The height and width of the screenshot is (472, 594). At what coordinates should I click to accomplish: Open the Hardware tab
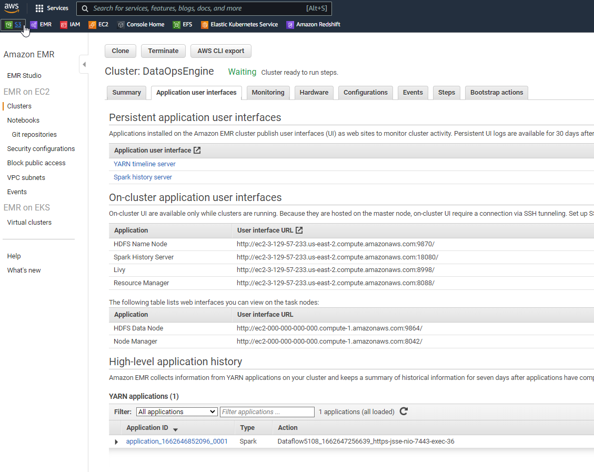click(x=314, y=93)
